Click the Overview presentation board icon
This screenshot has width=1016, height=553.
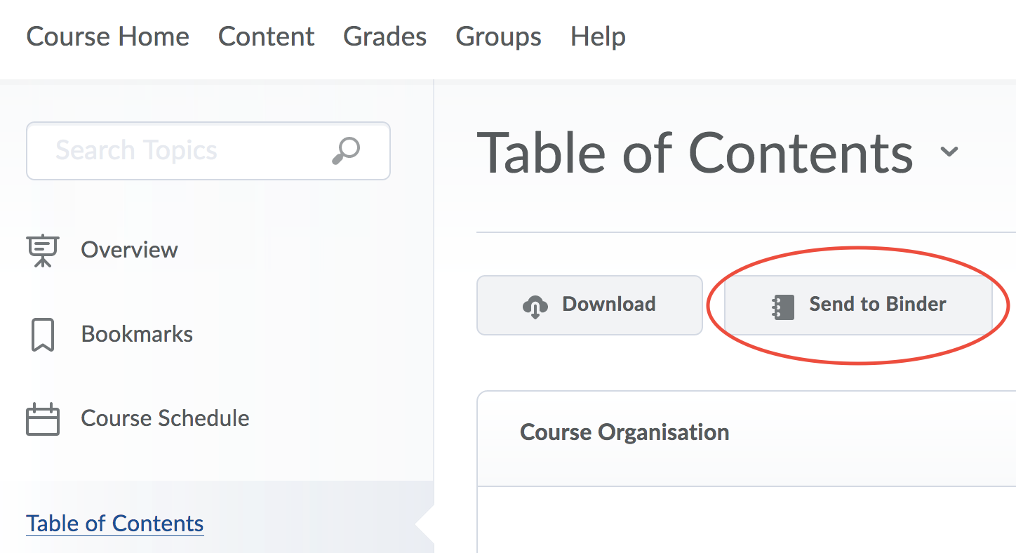(x=43, y=251)
